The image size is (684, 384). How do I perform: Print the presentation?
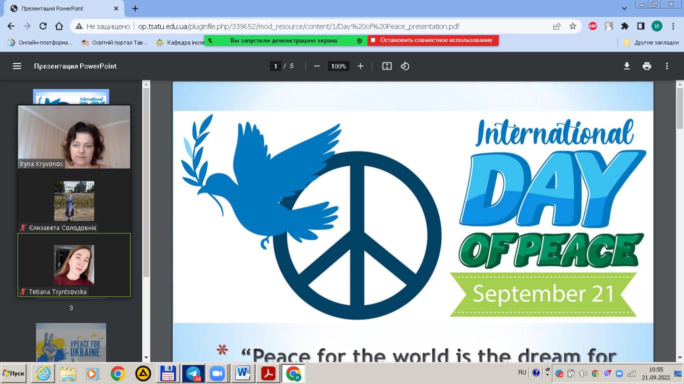pos(647,66)
